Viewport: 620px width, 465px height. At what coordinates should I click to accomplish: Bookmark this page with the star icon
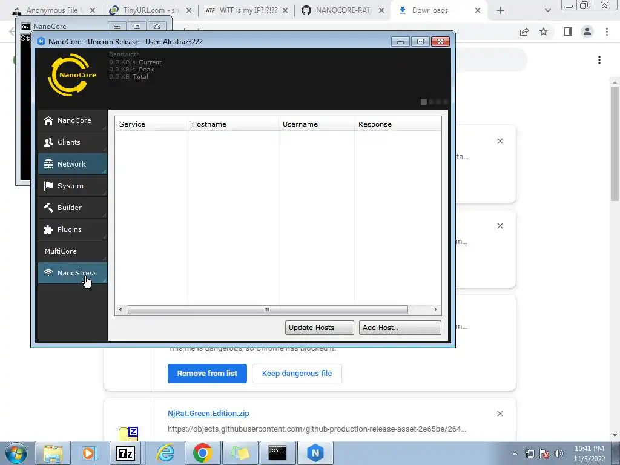click(544, 31)
